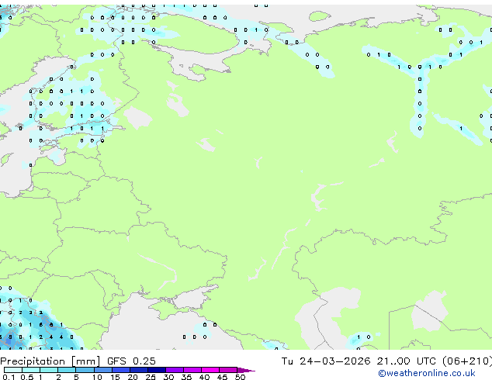Click the weatheronline.co.uk copyright link
Viewport: 492px width, 380px height.
[x=427, y=373]
